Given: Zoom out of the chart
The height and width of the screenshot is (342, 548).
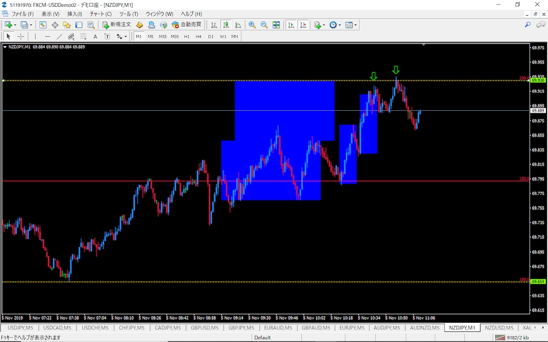Looking at the screenshot, I should [264, 25].
